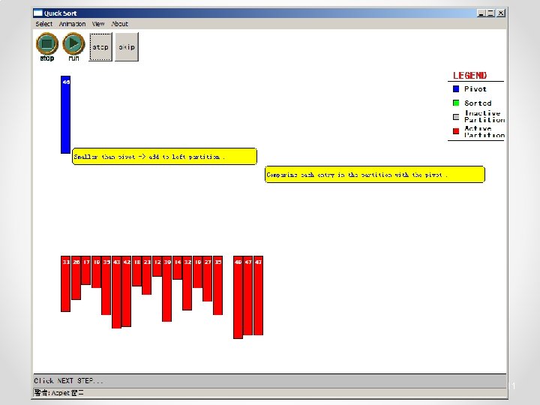Click the red bar labeled 42

(127, 291)
